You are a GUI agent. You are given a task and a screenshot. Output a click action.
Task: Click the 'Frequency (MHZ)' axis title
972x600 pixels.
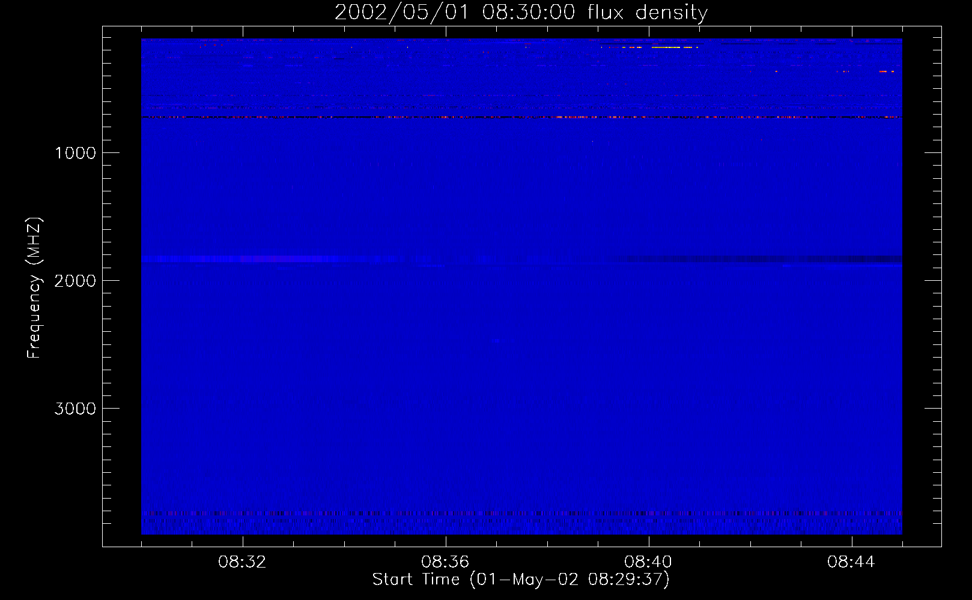(34, 288)
